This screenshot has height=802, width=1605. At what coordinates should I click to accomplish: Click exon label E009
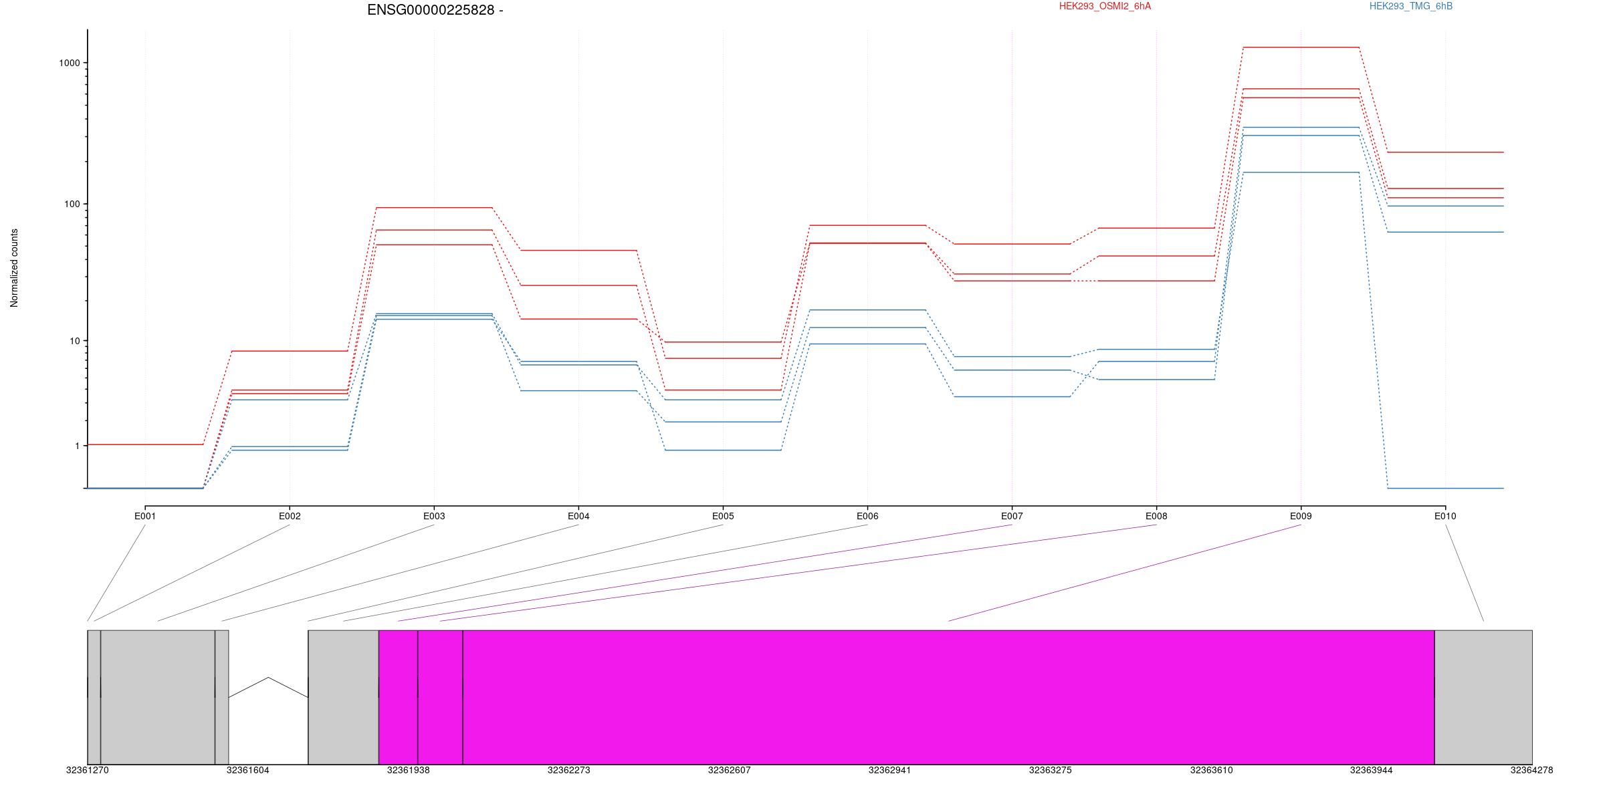pos(1301,516)
